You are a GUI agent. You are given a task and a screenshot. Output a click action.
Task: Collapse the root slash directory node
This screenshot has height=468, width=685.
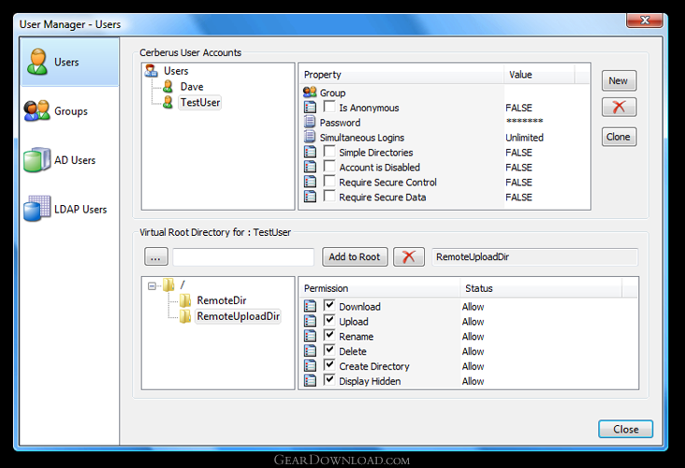click(x=152, y=286)
